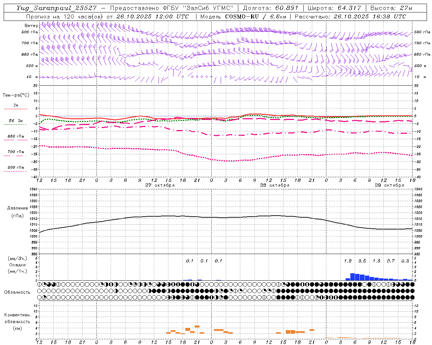The height and width of the screenshot is (345, 432).
Task: Click the Облачность panel label
Action: coord(17,292)
